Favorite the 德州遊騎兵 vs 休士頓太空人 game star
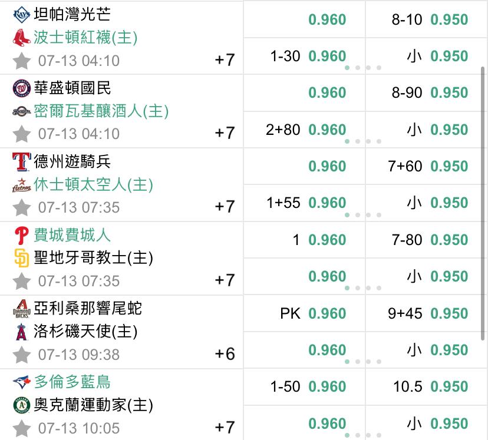The width and height of the screenshot is (488, 440). (22, 208)
